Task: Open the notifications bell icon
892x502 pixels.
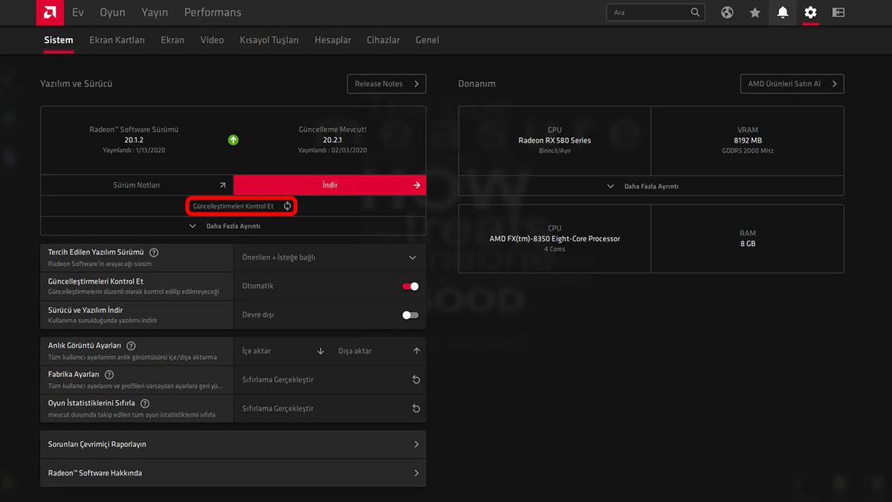Action: pos(782,12)
